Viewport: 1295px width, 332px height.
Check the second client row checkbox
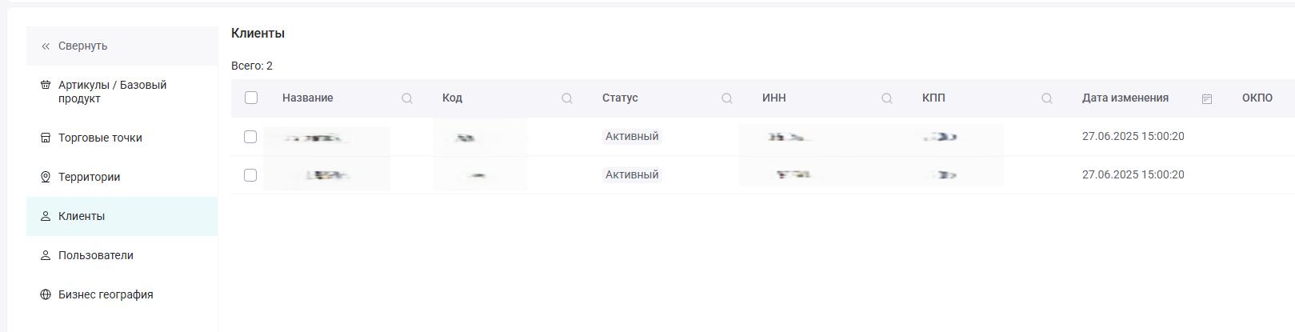pos(250,175)
